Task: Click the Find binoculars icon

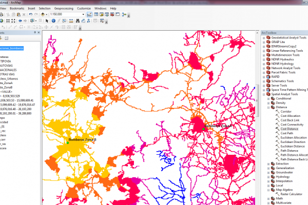Action: tap(78, 20)
